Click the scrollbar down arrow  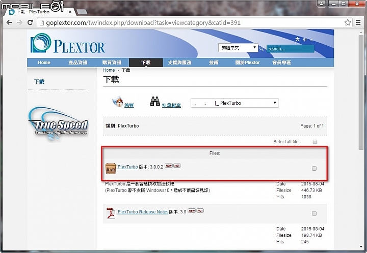(361, 247)
